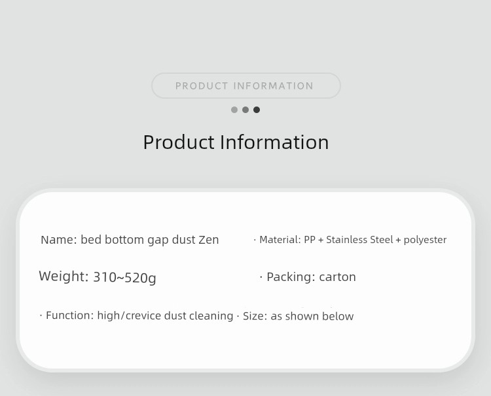Image resolution: width=491 pixels, height=396 pixels.
Task: Select the lightest gray pagination dot
Action: 234,110
